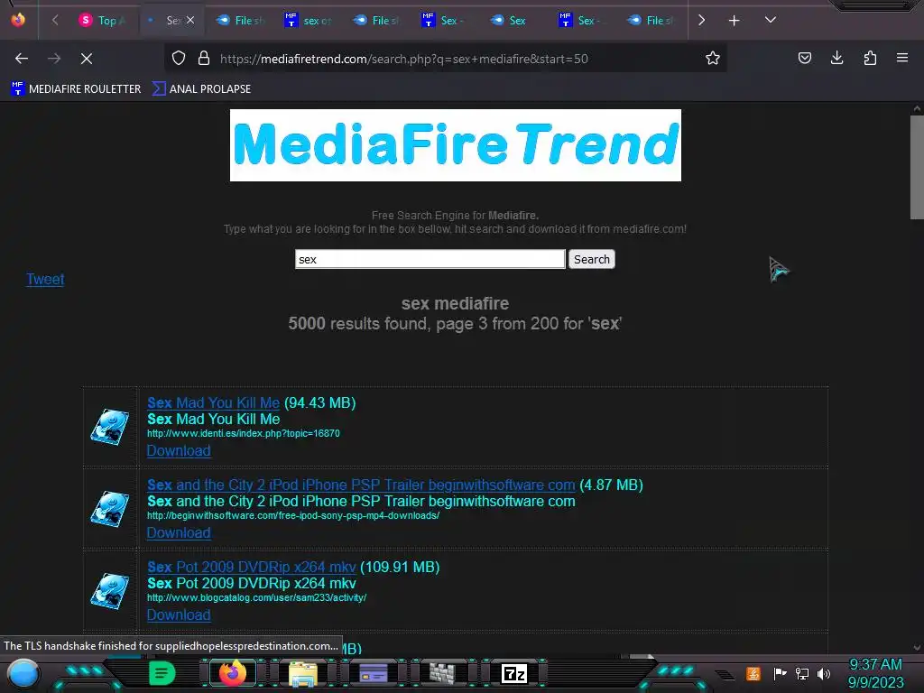Viewport: 924px width, 693px height.
Task: Open the Downloads panel
Action: click(x=836, y=59)
